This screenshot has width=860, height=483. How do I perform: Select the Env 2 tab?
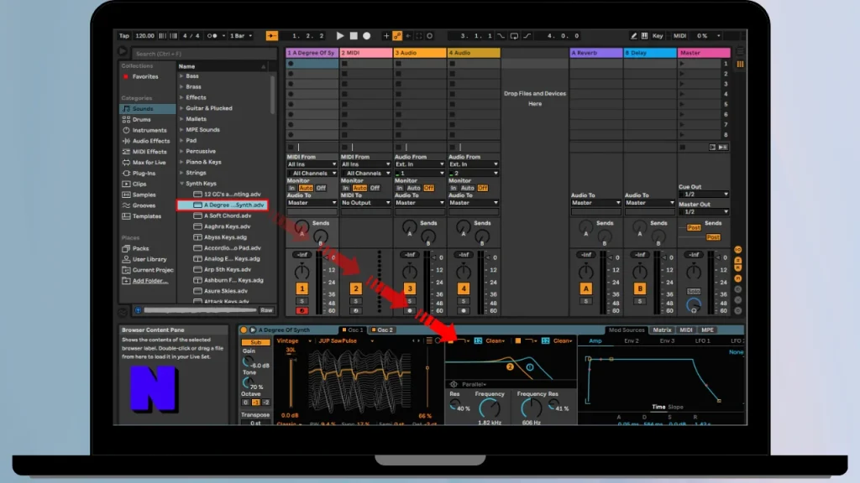[x=632, y=340]
